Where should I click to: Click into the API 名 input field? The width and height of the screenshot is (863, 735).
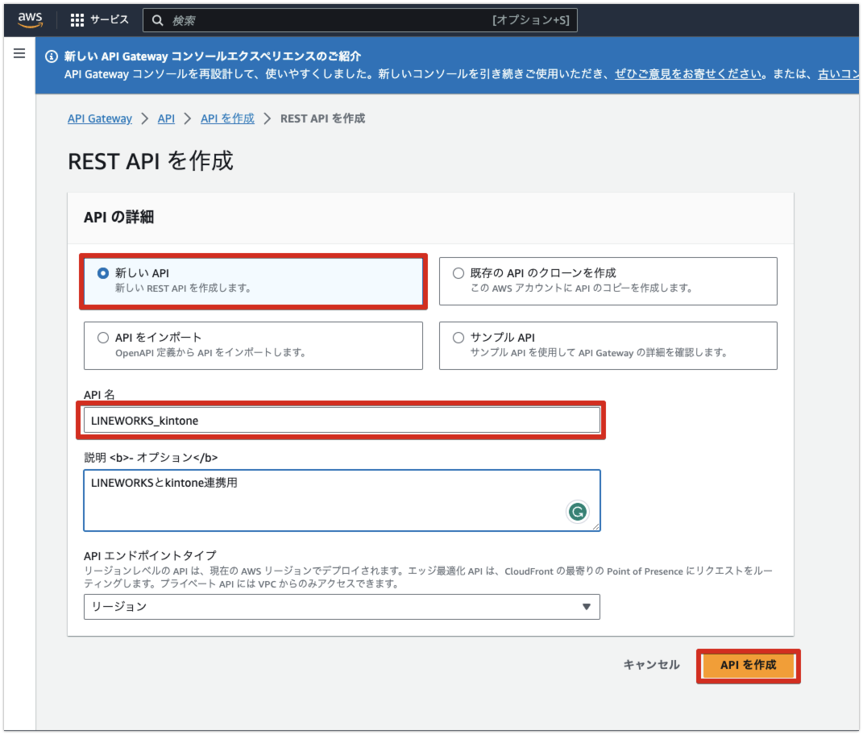(x=342, y=420)
